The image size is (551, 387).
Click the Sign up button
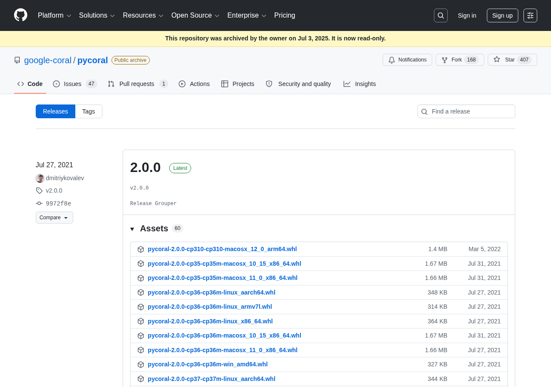[x=502, y=15]
